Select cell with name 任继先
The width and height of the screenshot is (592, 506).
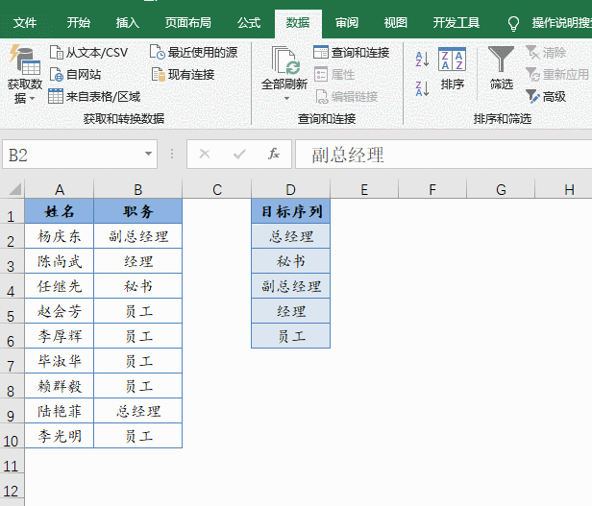pos(60,286)
